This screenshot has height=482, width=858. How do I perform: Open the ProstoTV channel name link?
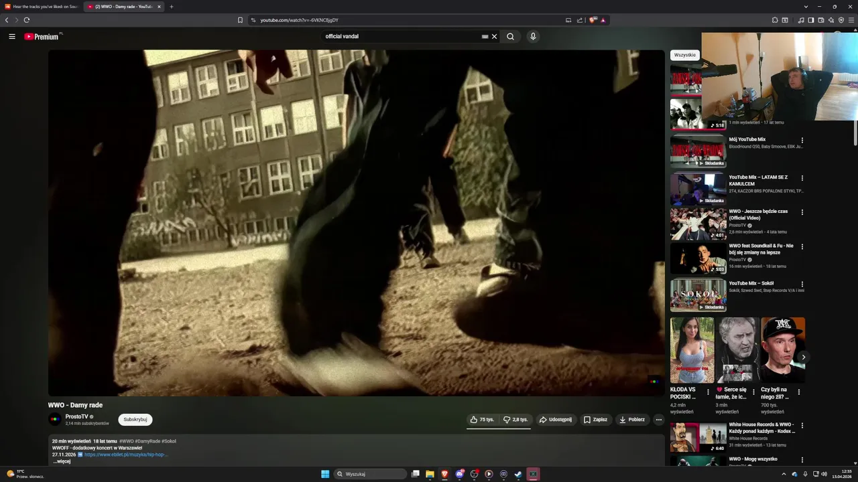[76, 416]
